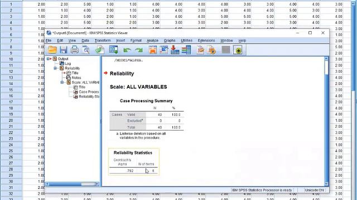Open Recall Recently Used Dialogs icon
357x200 pixels.
tap(113, 49)
